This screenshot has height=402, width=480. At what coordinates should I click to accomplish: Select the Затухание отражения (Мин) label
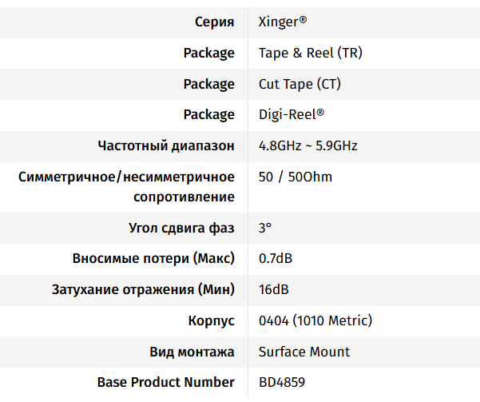point(143,290)
